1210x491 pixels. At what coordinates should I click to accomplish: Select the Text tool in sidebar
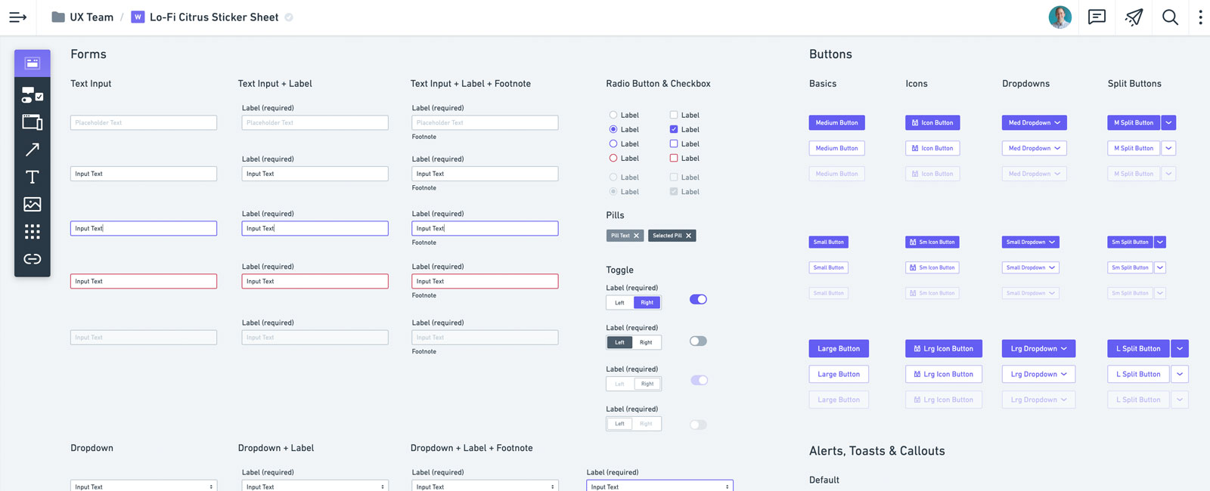[32, 177]
